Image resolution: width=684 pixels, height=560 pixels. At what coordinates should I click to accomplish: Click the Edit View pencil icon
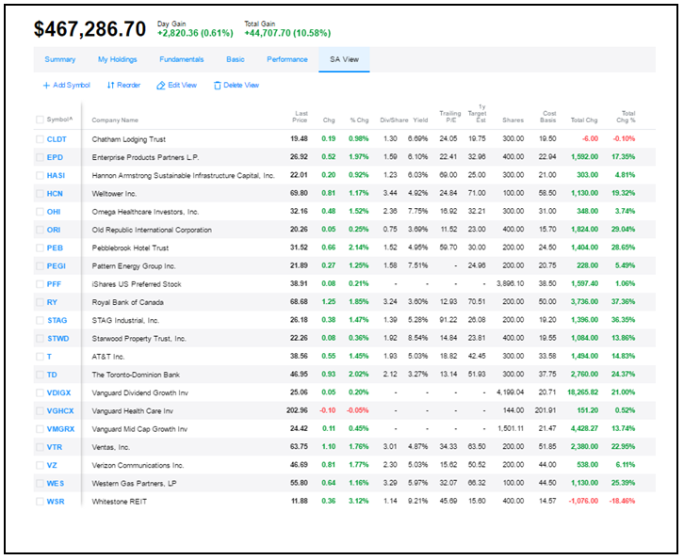[161, 86]
